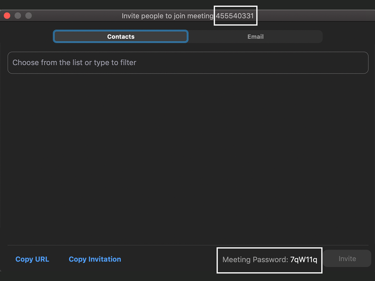Screen dimensions: 375x281
Task: Switch to the Contacts tab
Action: (x=121, y=36)
